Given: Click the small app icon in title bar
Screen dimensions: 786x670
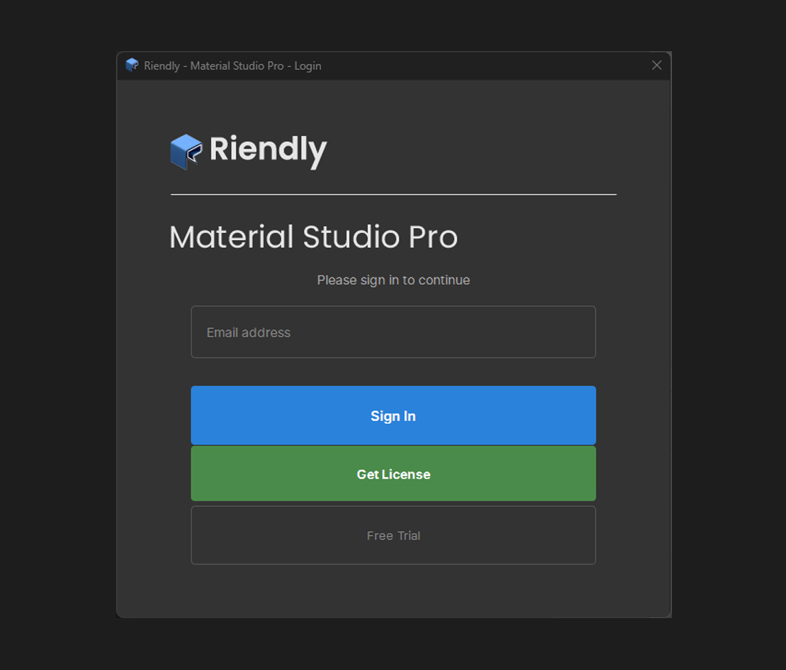Looking at the screenshot, I should (x=132, y=65).
